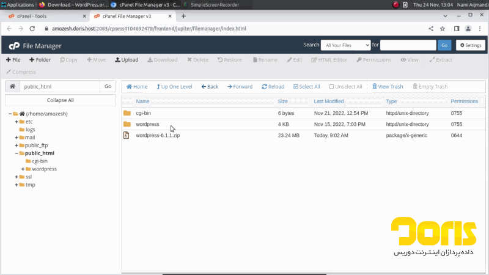Expand the ssl folder node
489x275 pixels.
17,177
